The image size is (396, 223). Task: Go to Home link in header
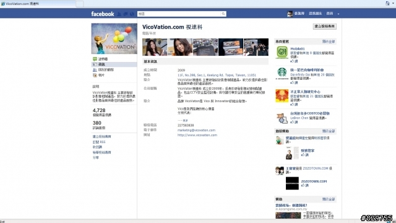click(330, 14)
